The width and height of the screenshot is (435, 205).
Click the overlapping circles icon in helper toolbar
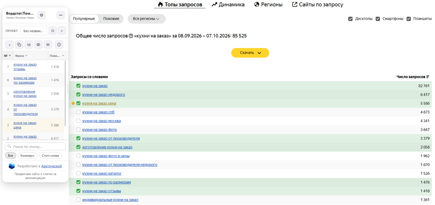coord(38,45)
